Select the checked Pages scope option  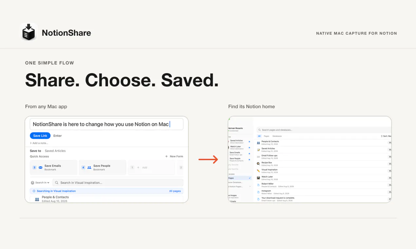coord(240,178)
